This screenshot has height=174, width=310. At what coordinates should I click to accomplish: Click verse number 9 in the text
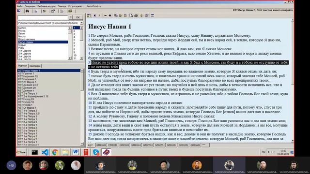pos(89,94)
